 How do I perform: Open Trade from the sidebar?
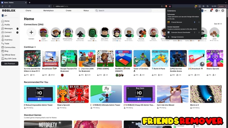(6, 43)
